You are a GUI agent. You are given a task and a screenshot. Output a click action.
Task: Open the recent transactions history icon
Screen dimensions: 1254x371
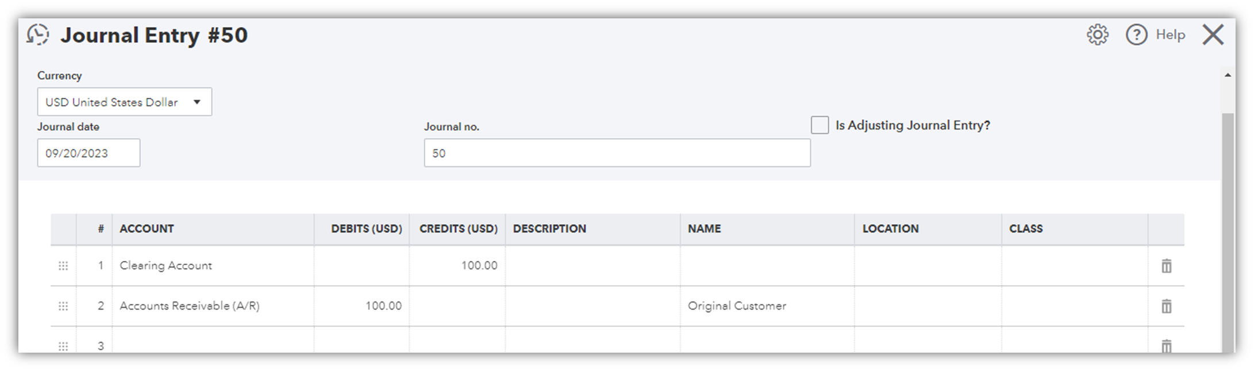click(38, 34)
